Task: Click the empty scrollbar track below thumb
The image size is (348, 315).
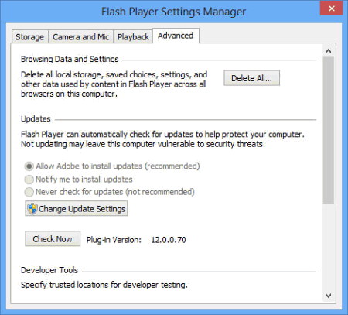Action: click(x=328, y=246)
